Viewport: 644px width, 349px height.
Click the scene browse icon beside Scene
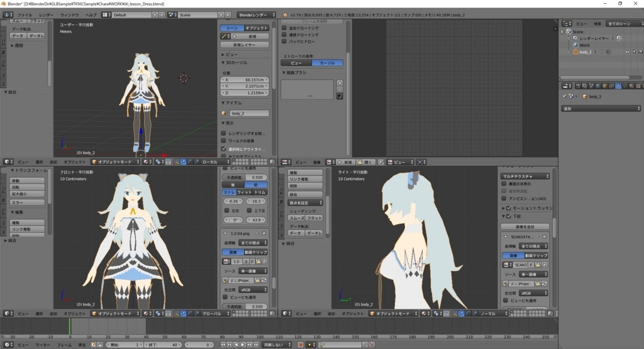[x=172, y=15]
